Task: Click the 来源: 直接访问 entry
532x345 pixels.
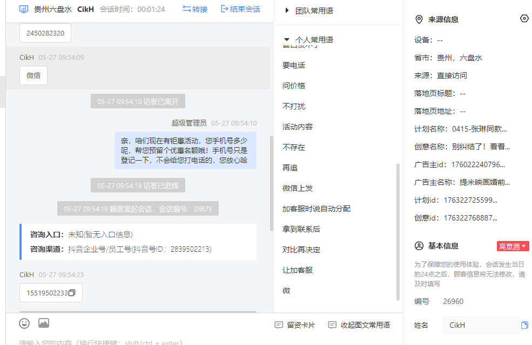Action: click(x=440, y=75)
